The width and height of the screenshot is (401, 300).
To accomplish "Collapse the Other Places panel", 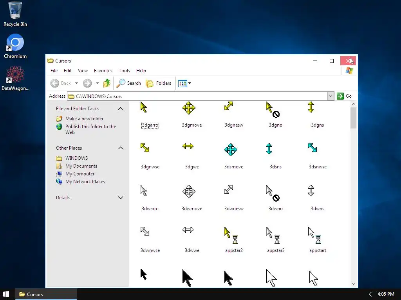I will click(121, 148).
